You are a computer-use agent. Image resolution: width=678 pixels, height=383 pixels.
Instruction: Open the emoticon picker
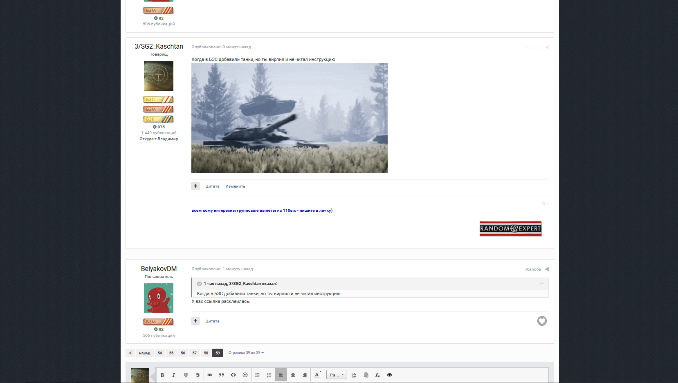[x=245, y=375]
